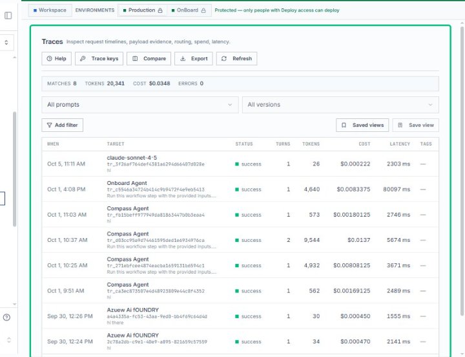Open the help circle icon in sidebar
Viewport: 465px width, 357px height.
click(x=6, y=318)
